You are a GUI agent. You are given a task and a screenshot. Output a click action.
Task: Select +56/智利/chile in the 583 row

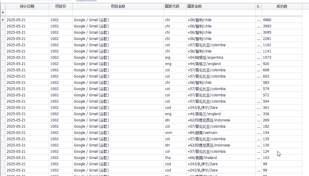click(x=221, y=83)
